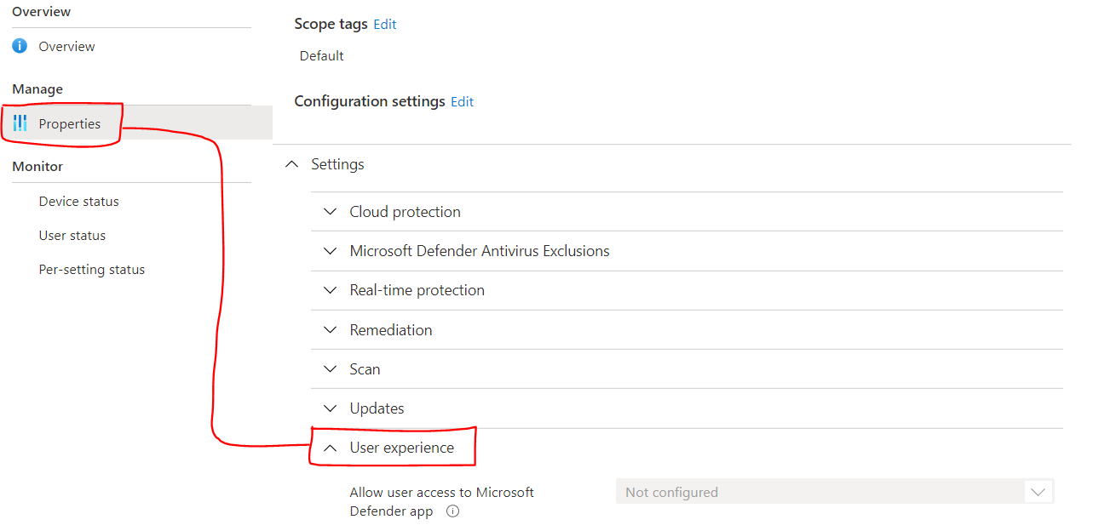Viewport: 1093px width, 531px height.
Task: Open the Device status page
Action: click(x=78, y=201)
